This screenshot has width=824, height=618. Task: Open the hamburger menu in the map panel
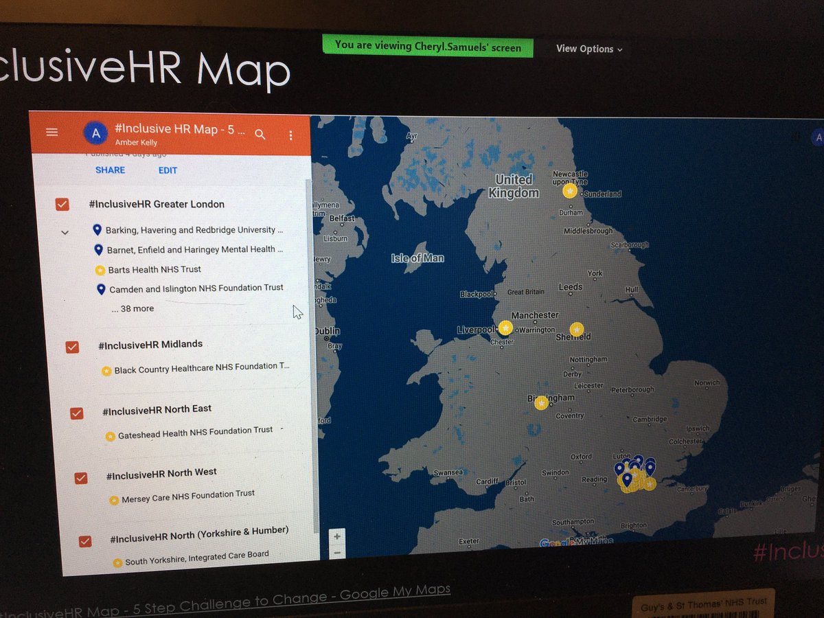click(x=51, y=133)
